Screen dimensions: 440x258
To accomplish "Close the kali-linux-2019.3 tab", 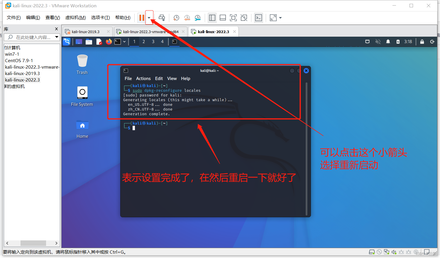I will point(108,32).
